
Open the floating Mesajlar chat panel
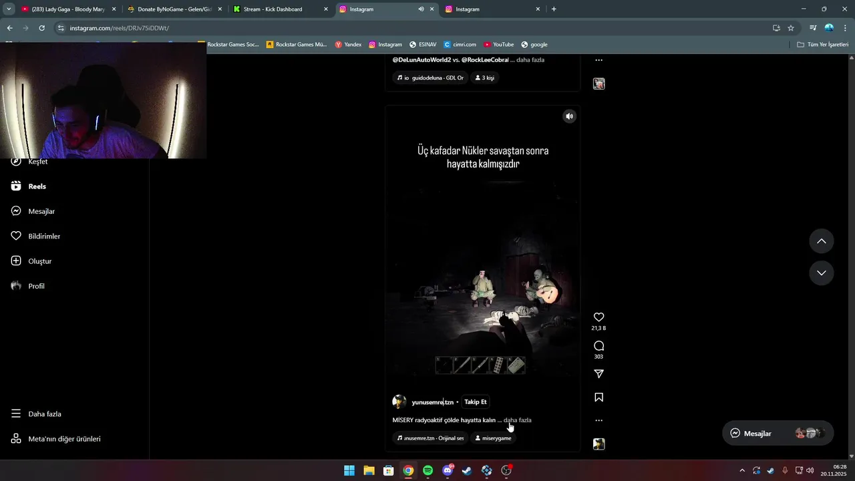(778, 434)
